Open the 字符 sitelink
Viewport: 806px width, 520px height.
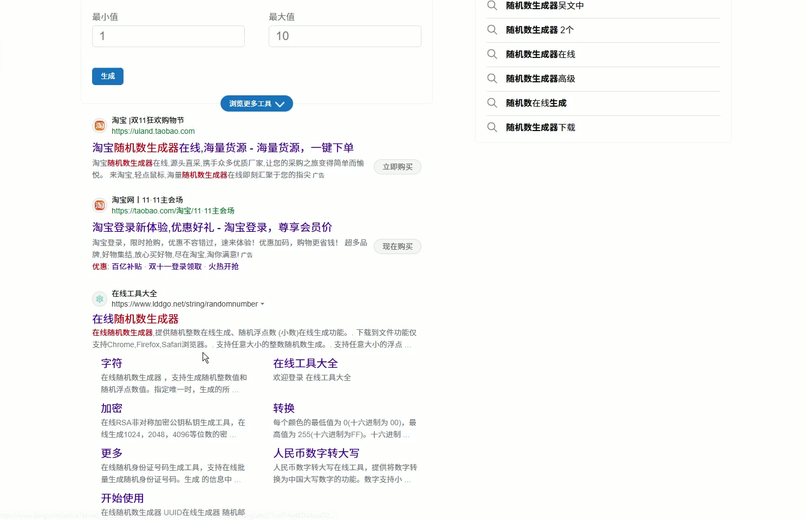click(x=112, y=363)
